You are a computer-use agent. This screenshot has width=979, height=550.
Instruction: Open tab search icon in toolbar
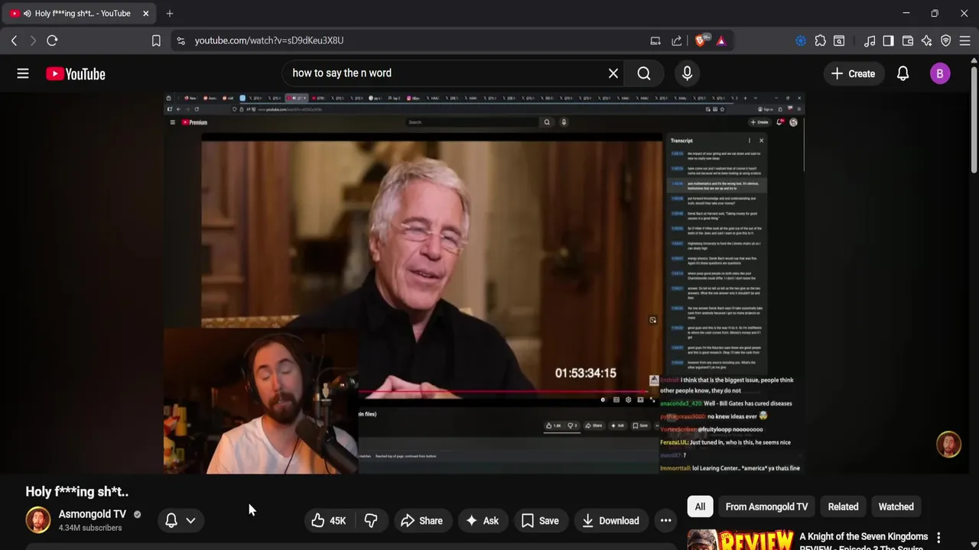coord(839,40)
